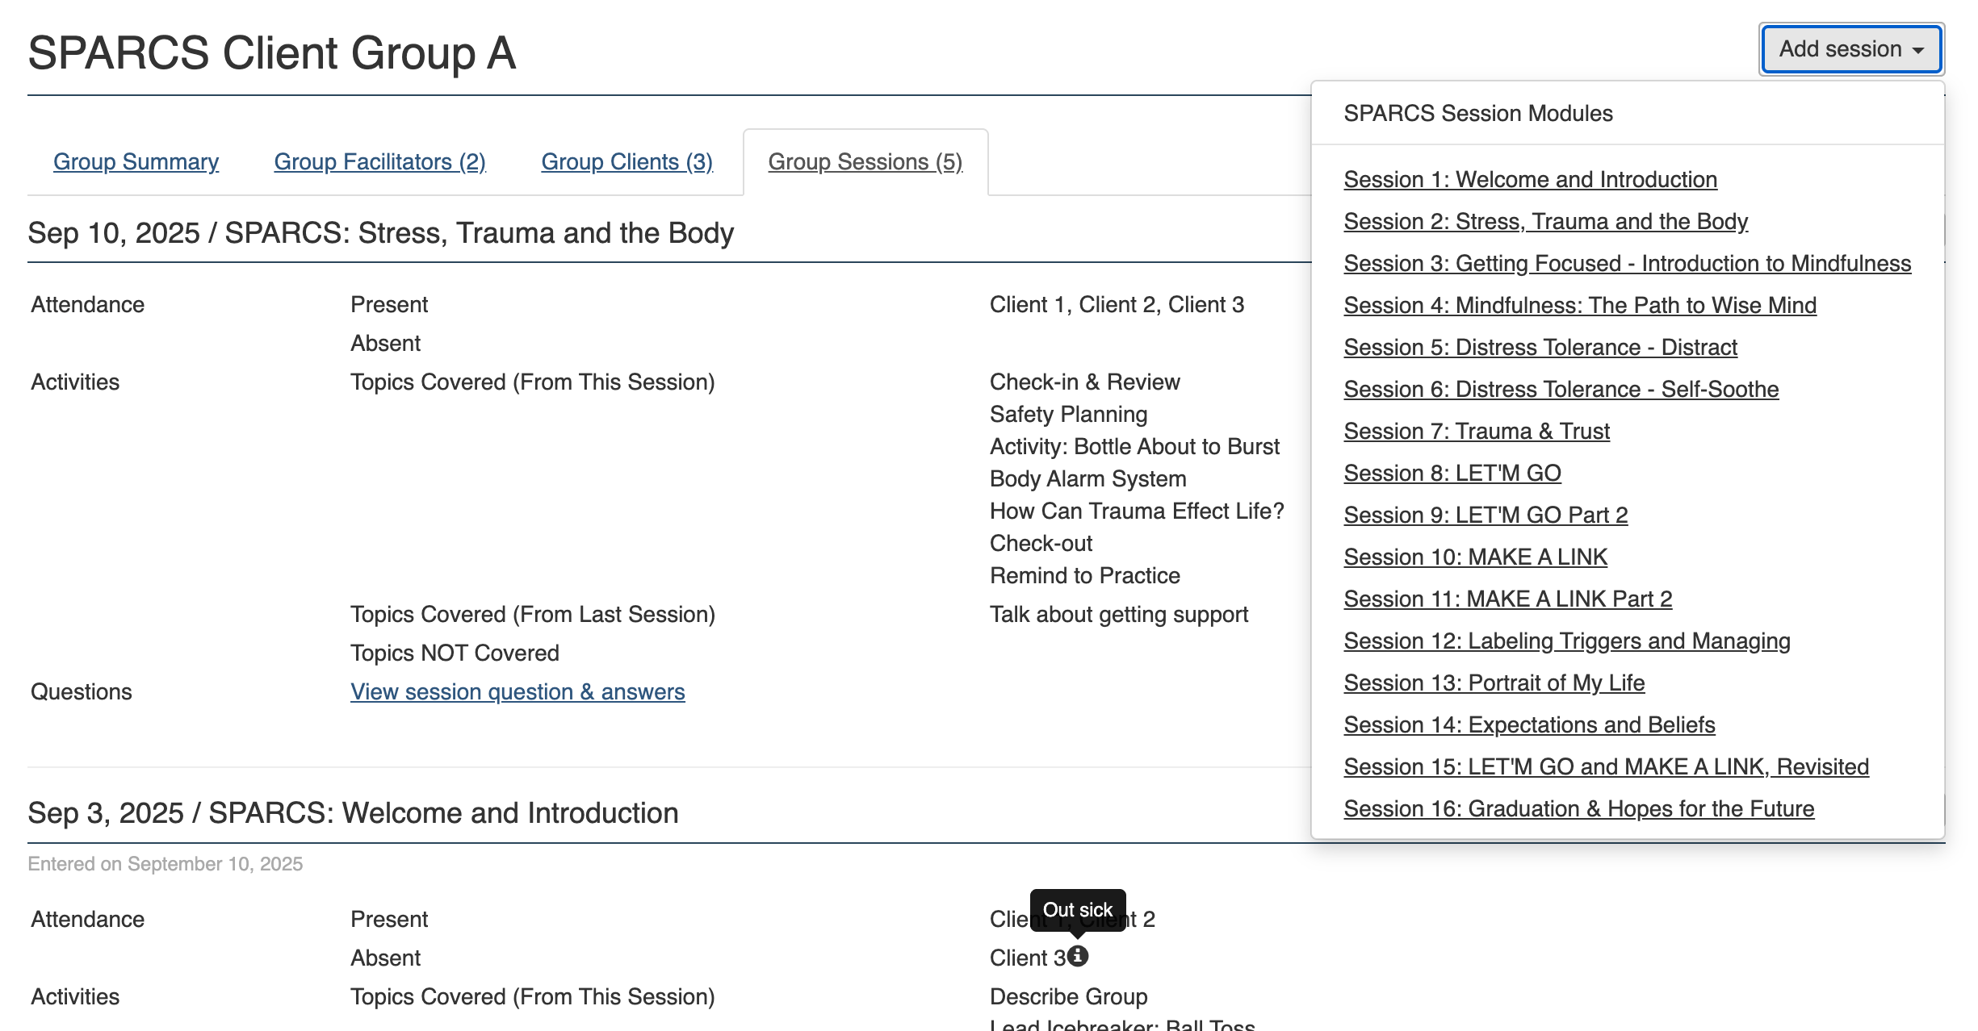Open the Group Facilitators tab
This screenshot has width=1978, height=1031.
[x=379, y=162]
